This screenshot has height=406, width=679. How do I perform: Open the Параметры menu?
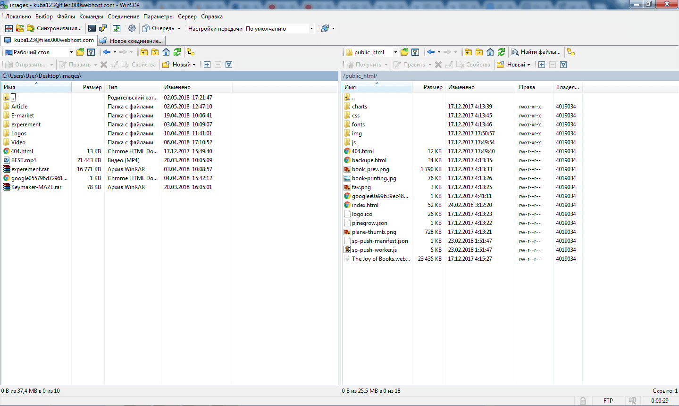pyautogui.click(x=159, y=17)
